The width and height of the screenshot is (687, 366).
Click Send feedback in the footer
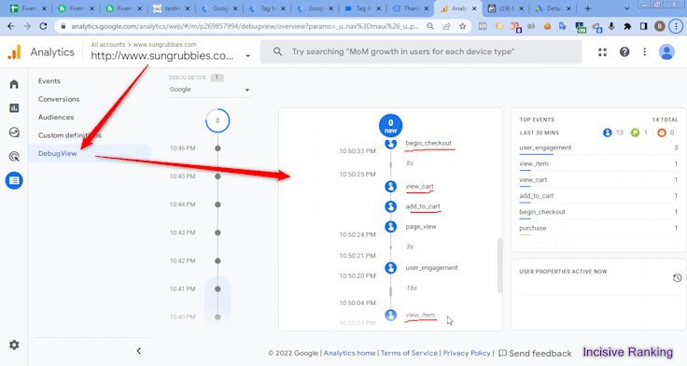[x=535, y=353]
